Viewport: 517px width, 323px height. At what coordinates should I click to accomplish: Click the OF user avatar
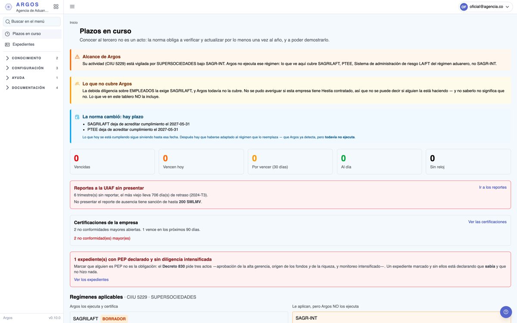(x=464, y=7)
